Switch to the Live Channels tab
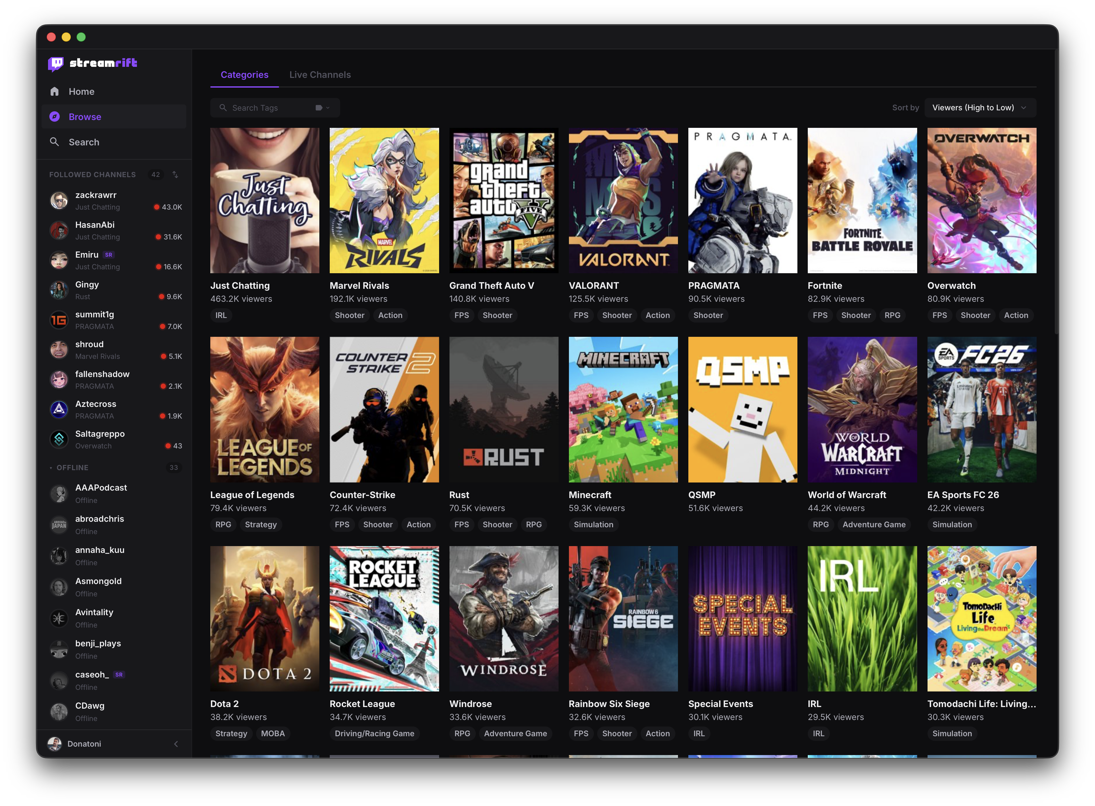 tap(320, 75)
